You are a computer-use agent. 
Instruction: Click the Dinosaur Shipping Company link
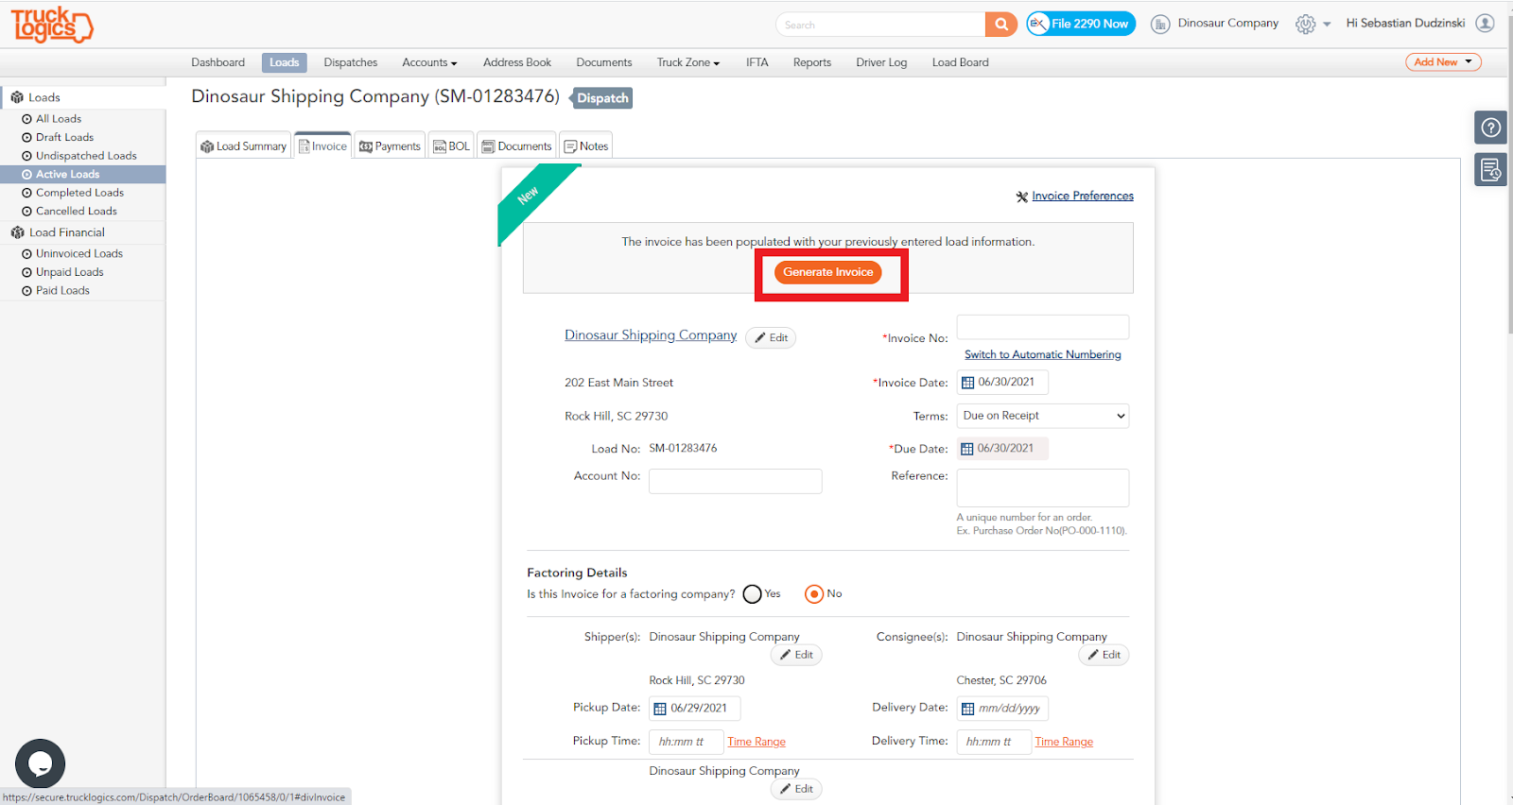(651, 335)
